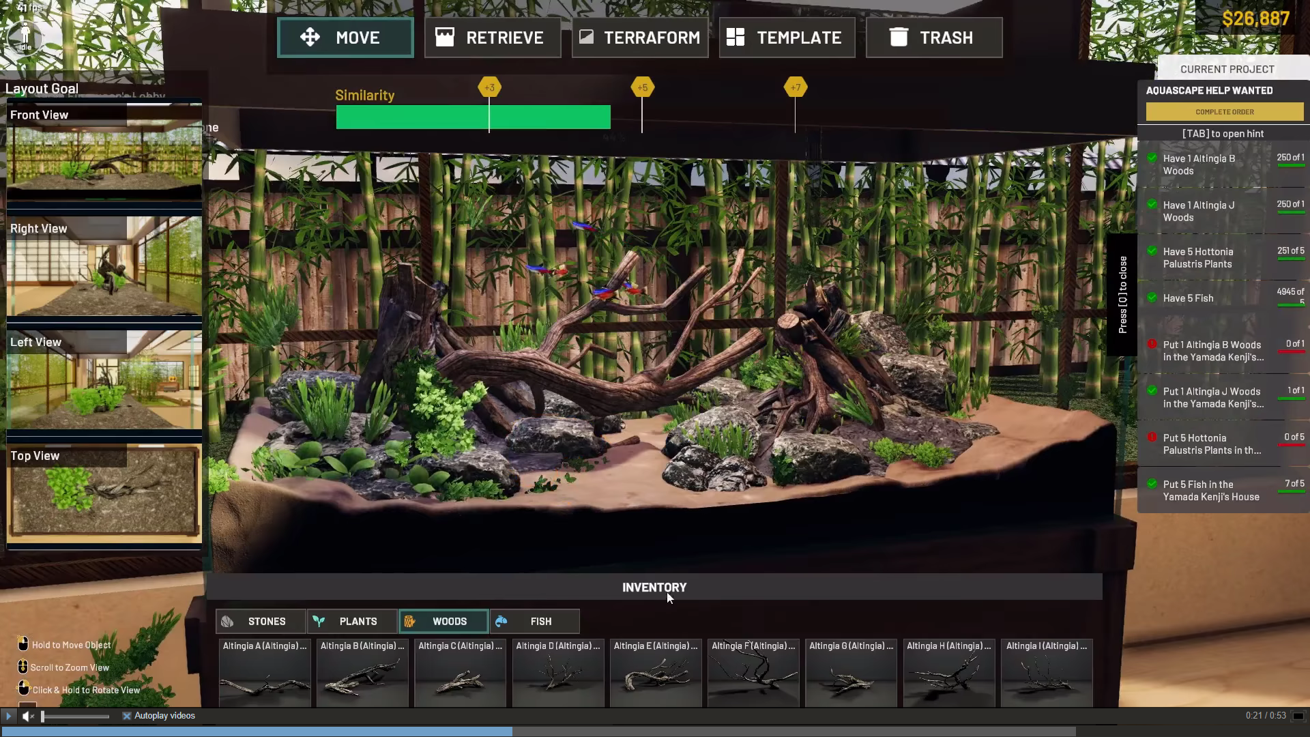Collapse panel via Press Q to close
1310x737 pixels.
point(1122,295)
